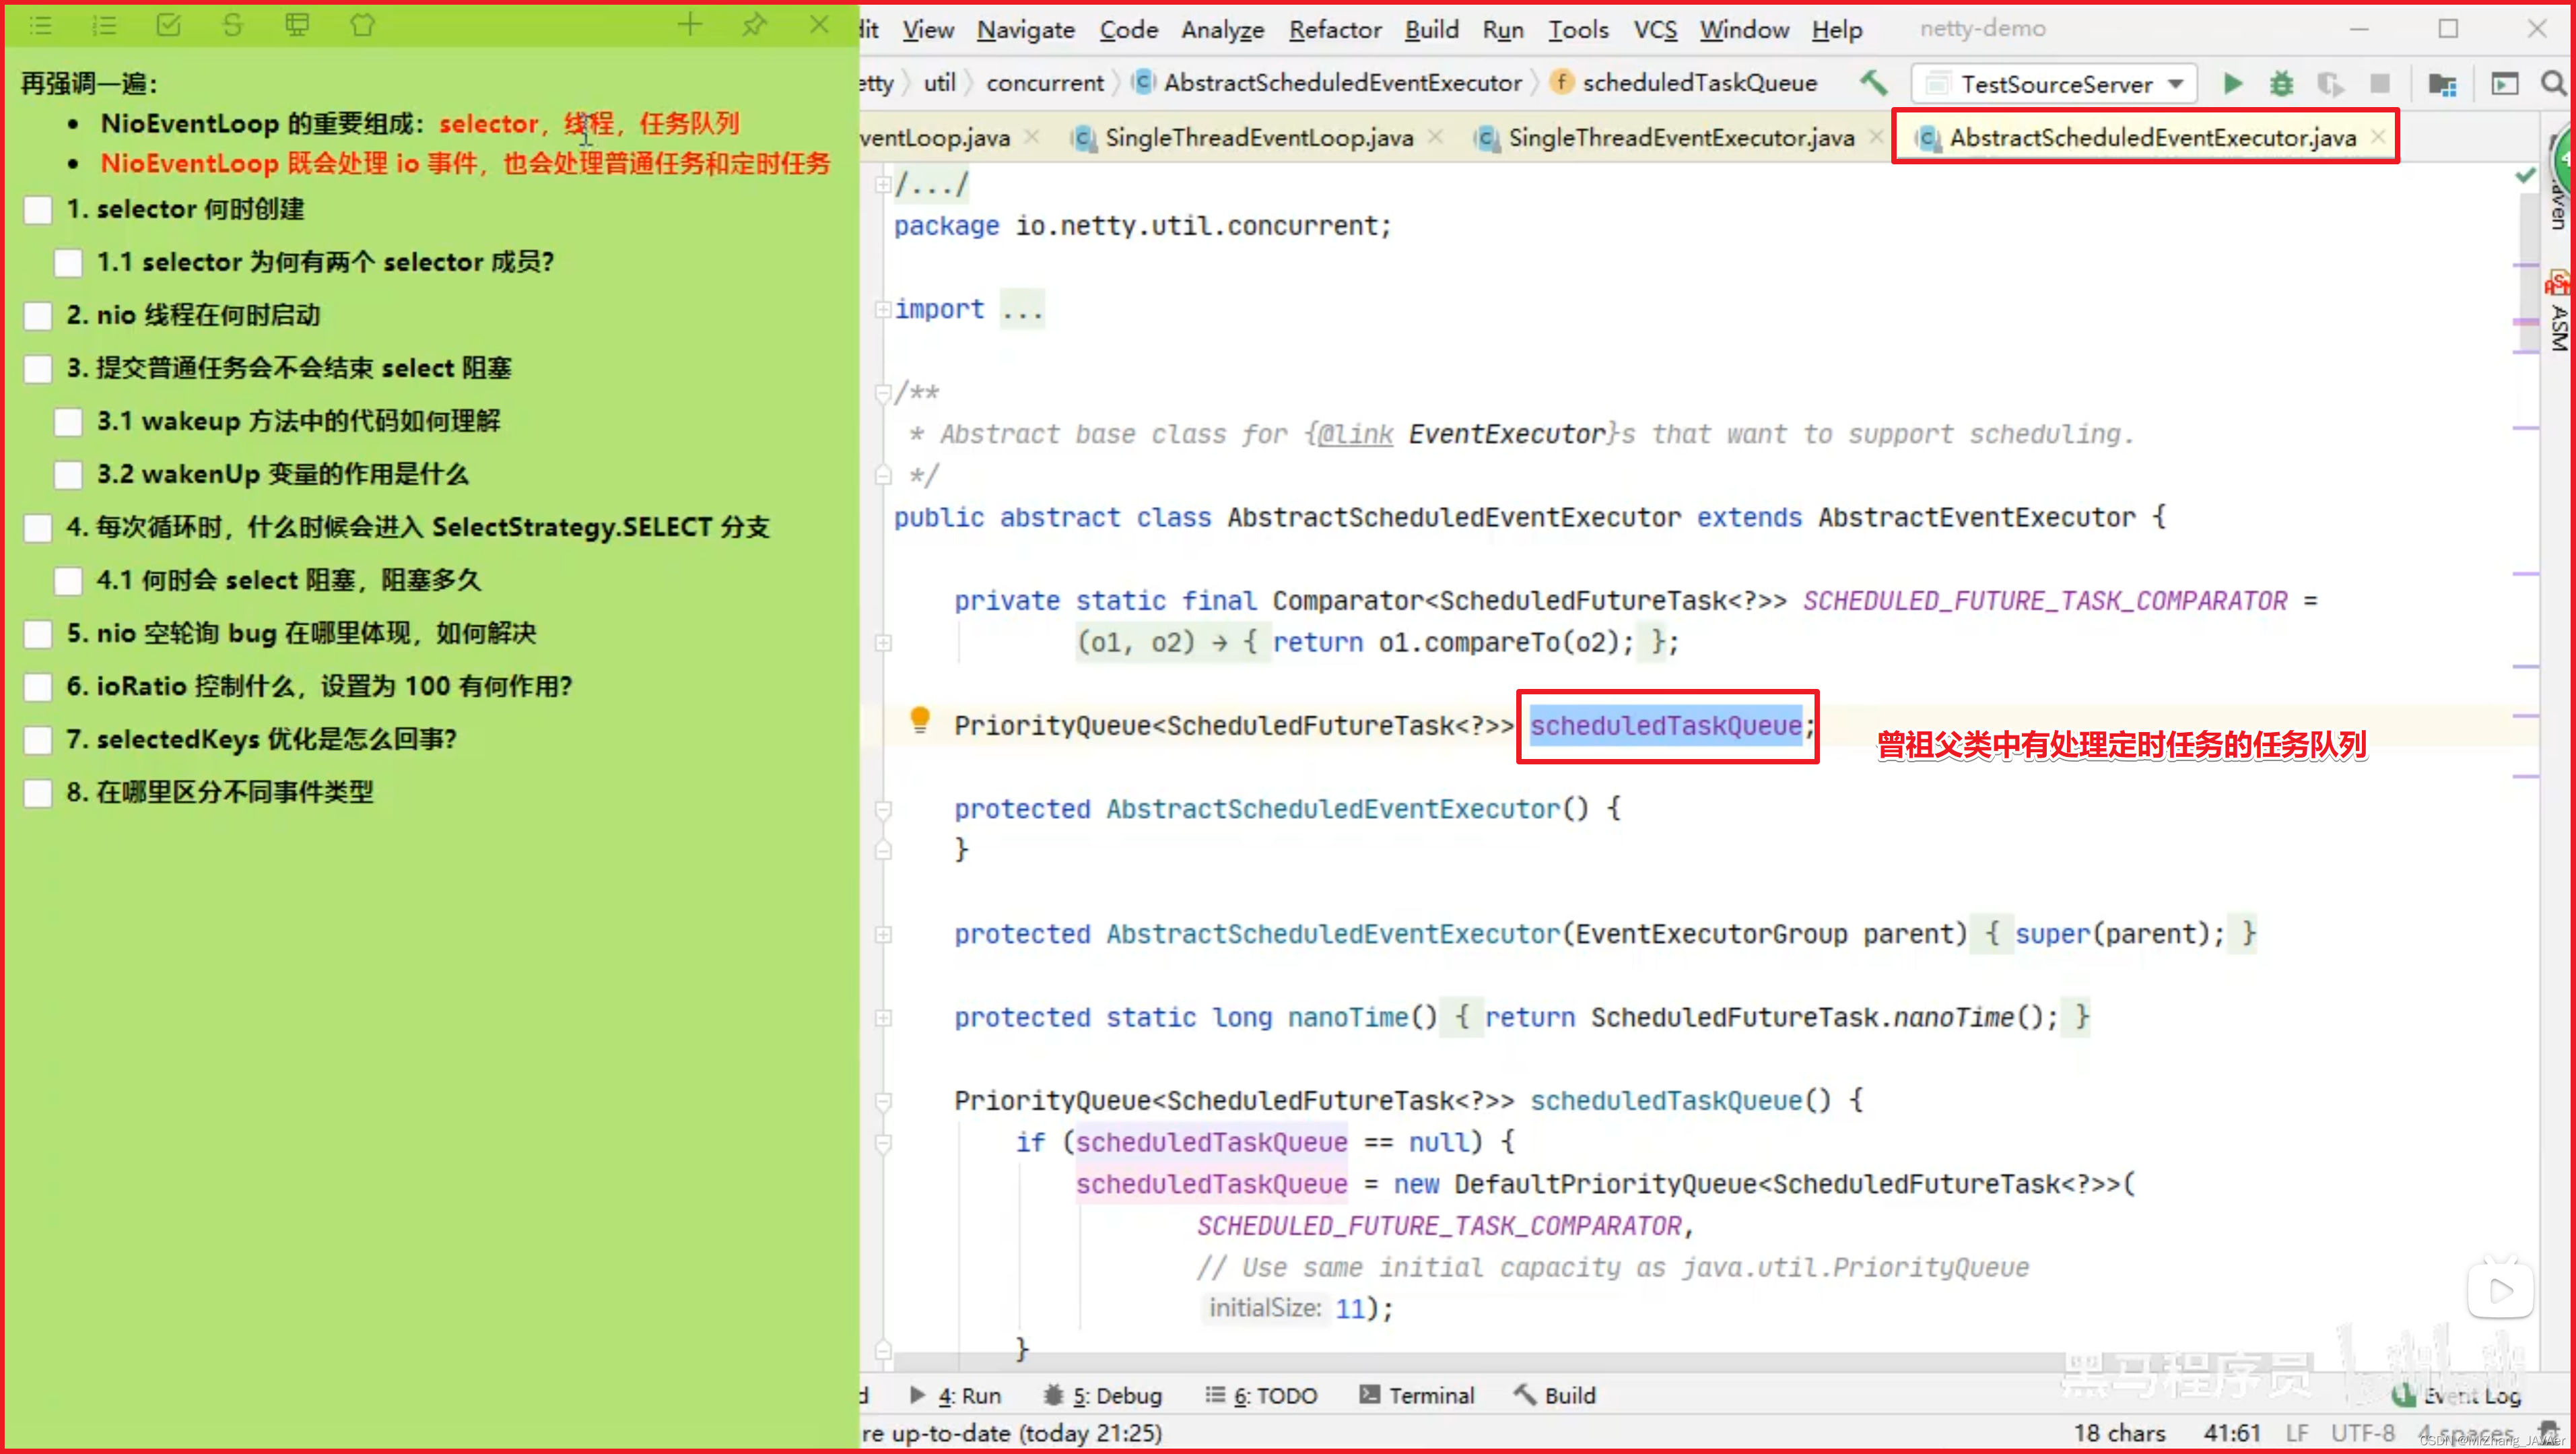This screenshot has height=1454, width=2576.
Task: Check the '3.1 wakeup 方法' checkbox
Action: 68,422
